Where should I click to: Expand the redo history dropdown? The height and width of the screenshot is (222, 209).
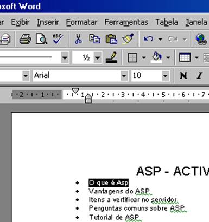(185, 39)
